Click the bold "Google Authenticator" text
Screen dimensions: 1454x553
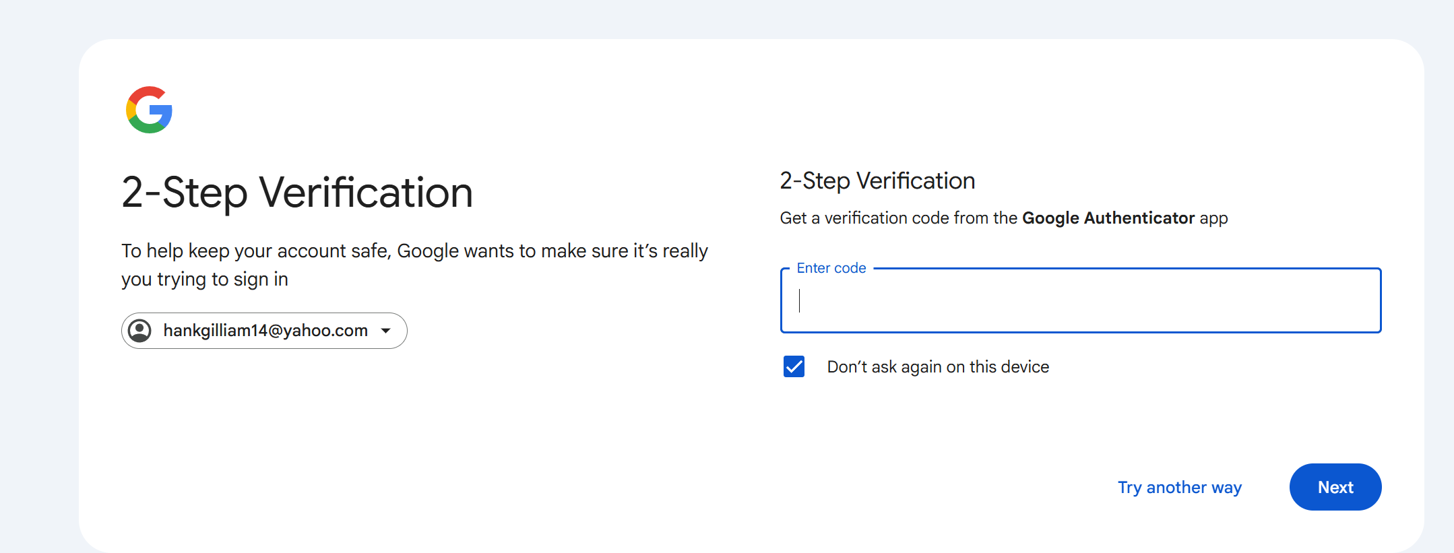[x=1108, y=218]
